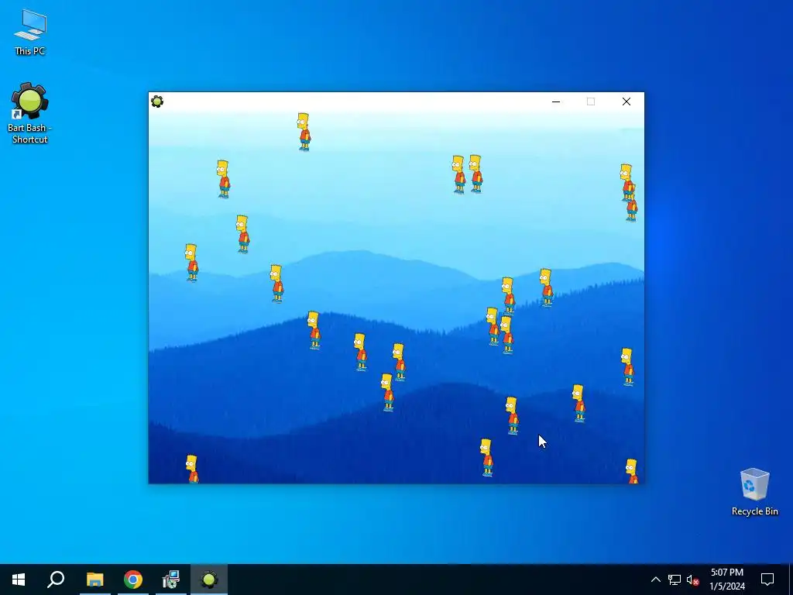This screenshot has width=793, height=595.
Task: Launch File Explorer from the taskbar
Action: (x=94, y=580)
